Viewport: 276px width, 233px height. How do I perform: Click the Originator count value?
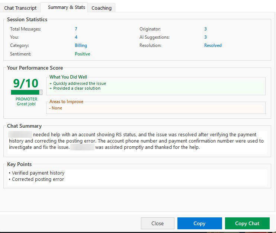(x=205, y=29)
